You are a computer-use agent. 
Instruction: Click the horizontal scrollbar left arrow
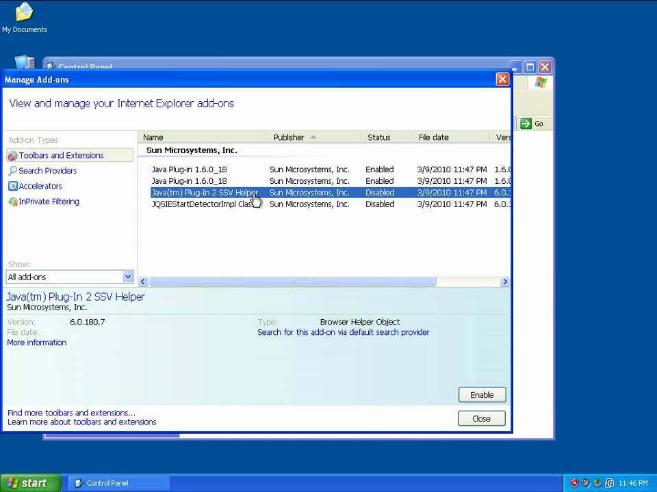[143, 282]
